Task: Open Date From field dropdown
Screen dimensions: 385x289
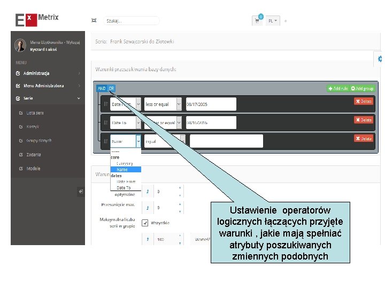Action: [x=126, y=104]
